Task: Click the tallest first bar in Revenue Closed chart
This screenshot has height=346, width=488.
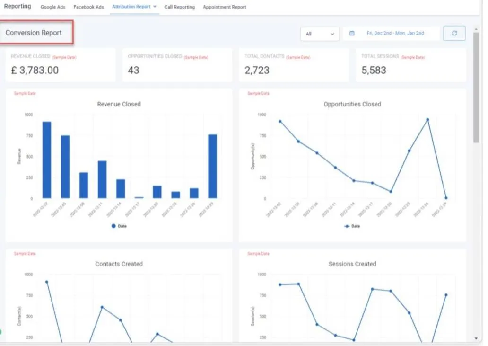Action: click(47, 160)
